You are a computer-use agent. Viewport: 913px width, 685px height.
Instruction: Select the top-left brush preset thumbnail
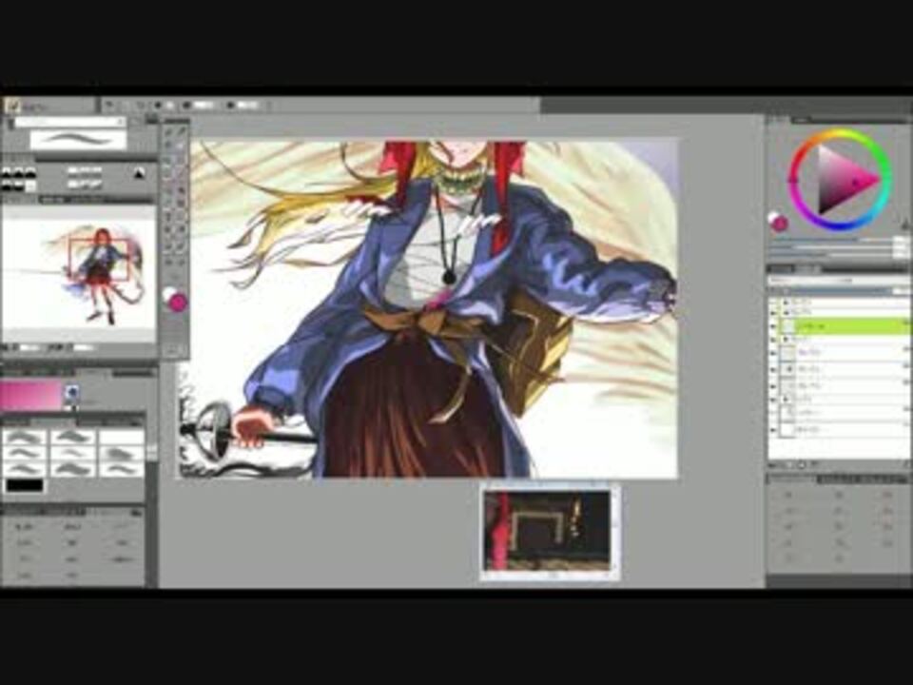point(25,437)
